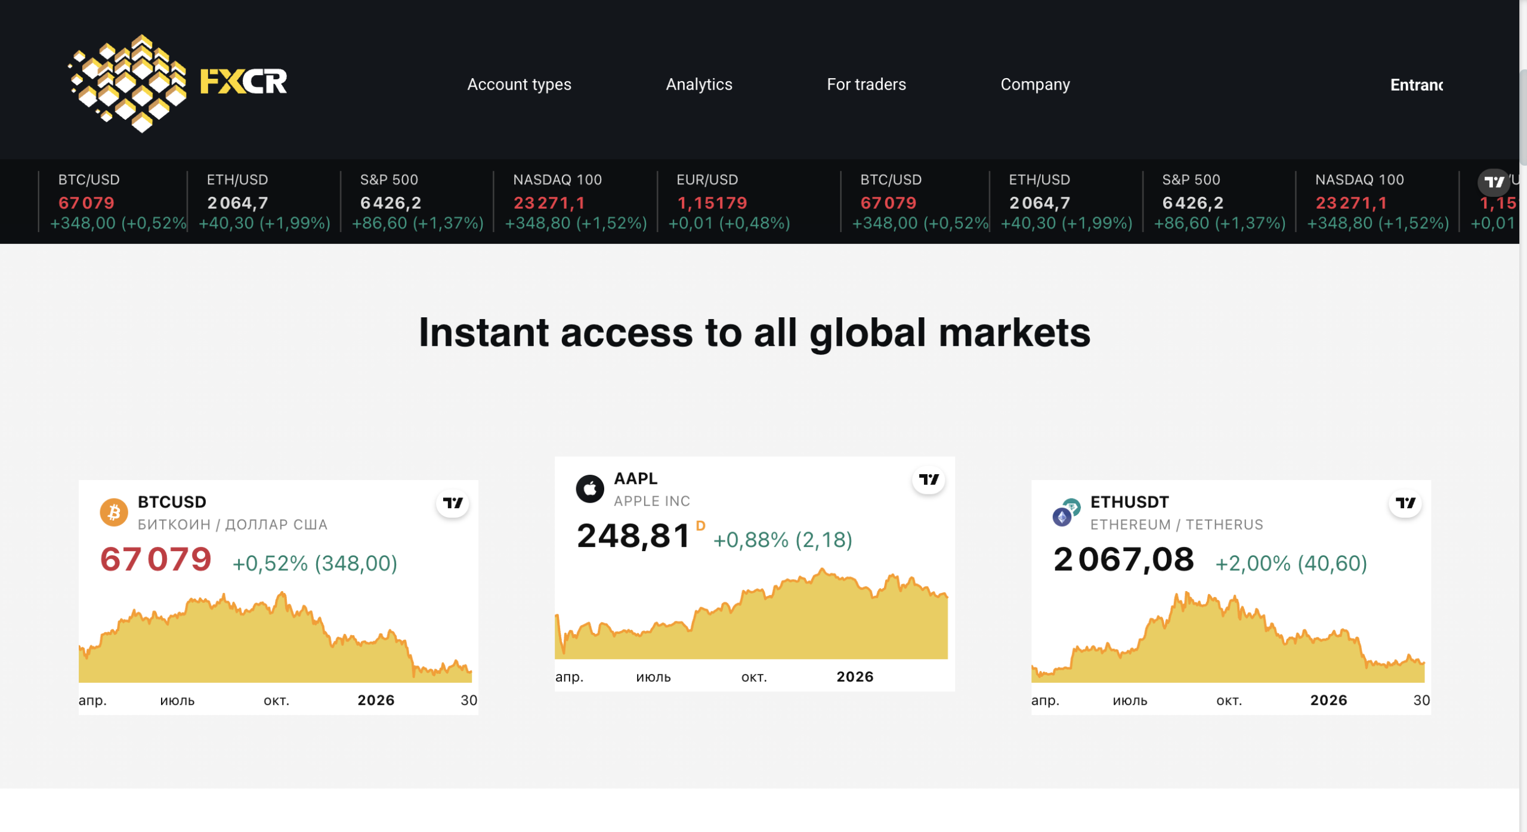Click 'окт.' label on ETHUSDT chart axis

[x=1229, y=701]
